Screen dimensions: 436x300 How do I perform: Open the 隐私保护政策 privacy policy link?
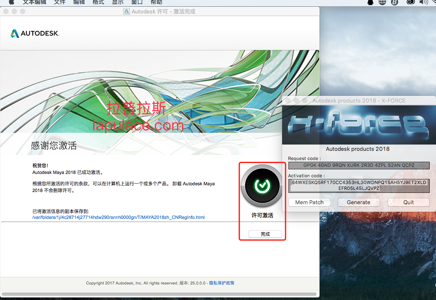pos(222,283)
